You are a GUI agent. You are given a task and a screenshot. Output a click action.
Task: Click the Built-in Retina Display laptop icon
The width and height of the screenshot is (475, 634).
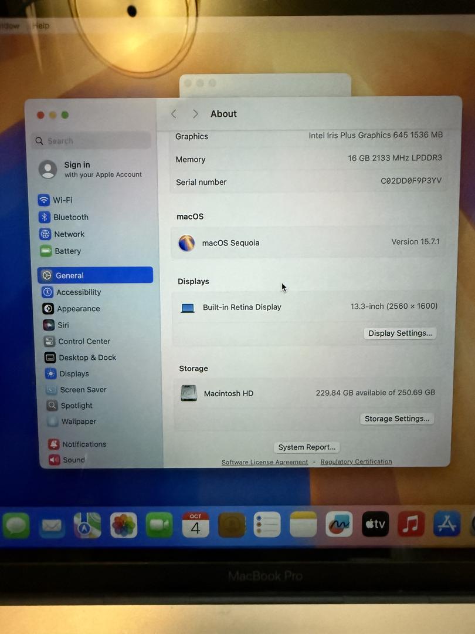click(188, 308)
